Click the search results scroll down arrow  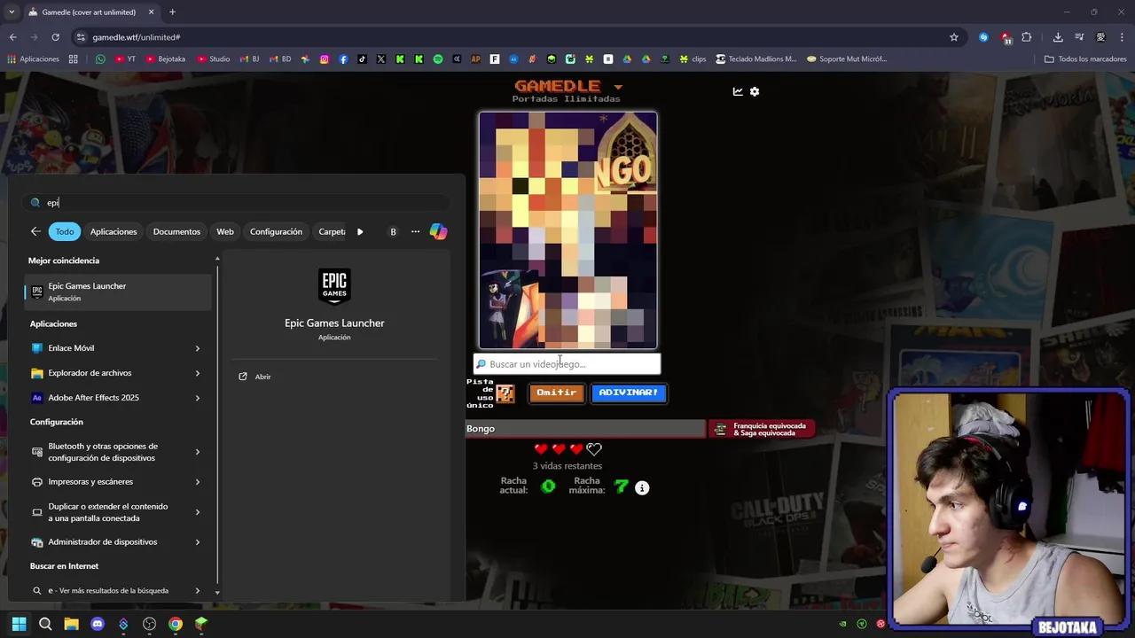pos(217,592)
